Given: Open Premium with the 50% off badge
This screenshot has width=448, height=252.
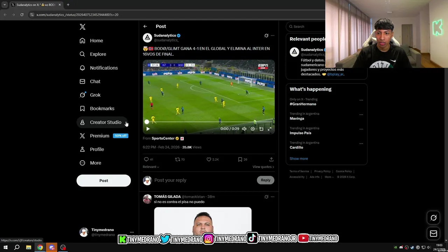Looking at the screenshot, I should [104, 136].
